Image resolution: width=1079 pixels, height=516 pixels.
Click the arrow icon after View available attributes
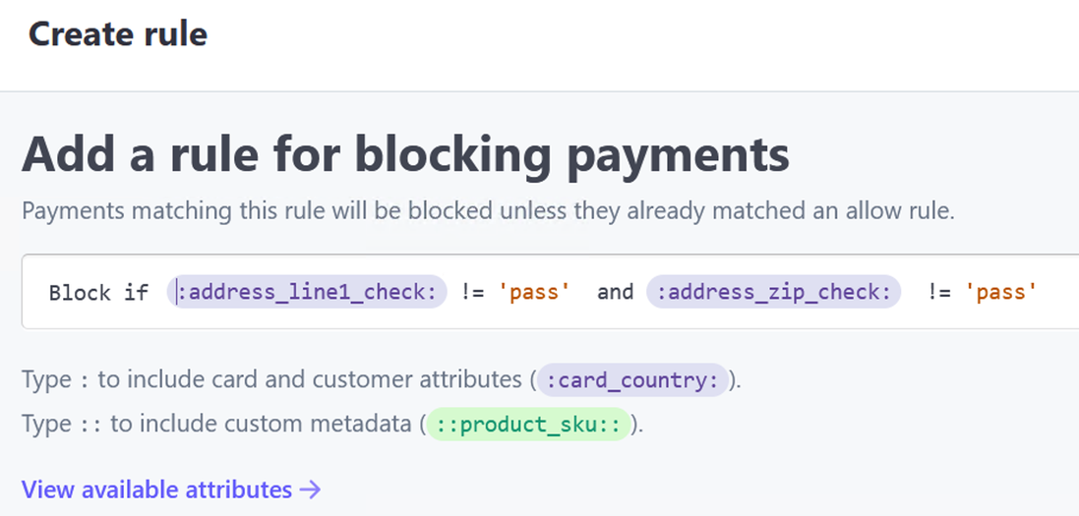point(311,489)
